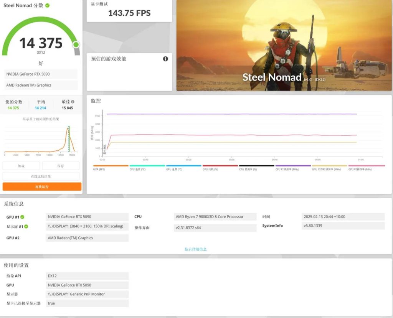Click the info icon next to 最佳 score
Image resolution: width=393 pixels, height=318 pixels.
tap(73, 102)
